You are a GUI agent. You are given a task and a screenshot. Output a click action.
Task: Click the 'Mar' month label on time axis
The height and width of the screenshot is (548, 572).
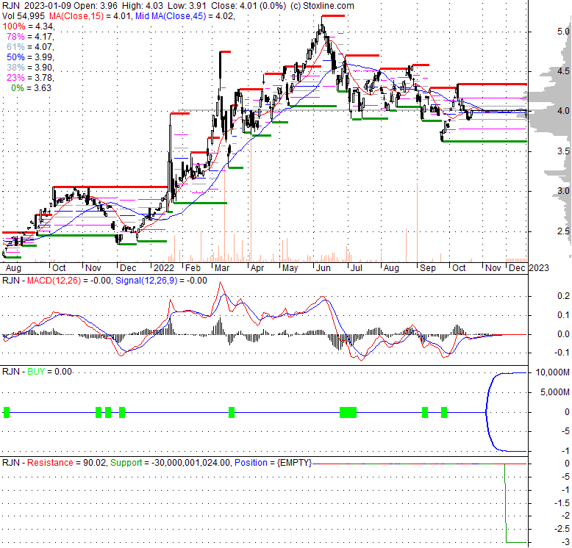(x=222, y=268)
